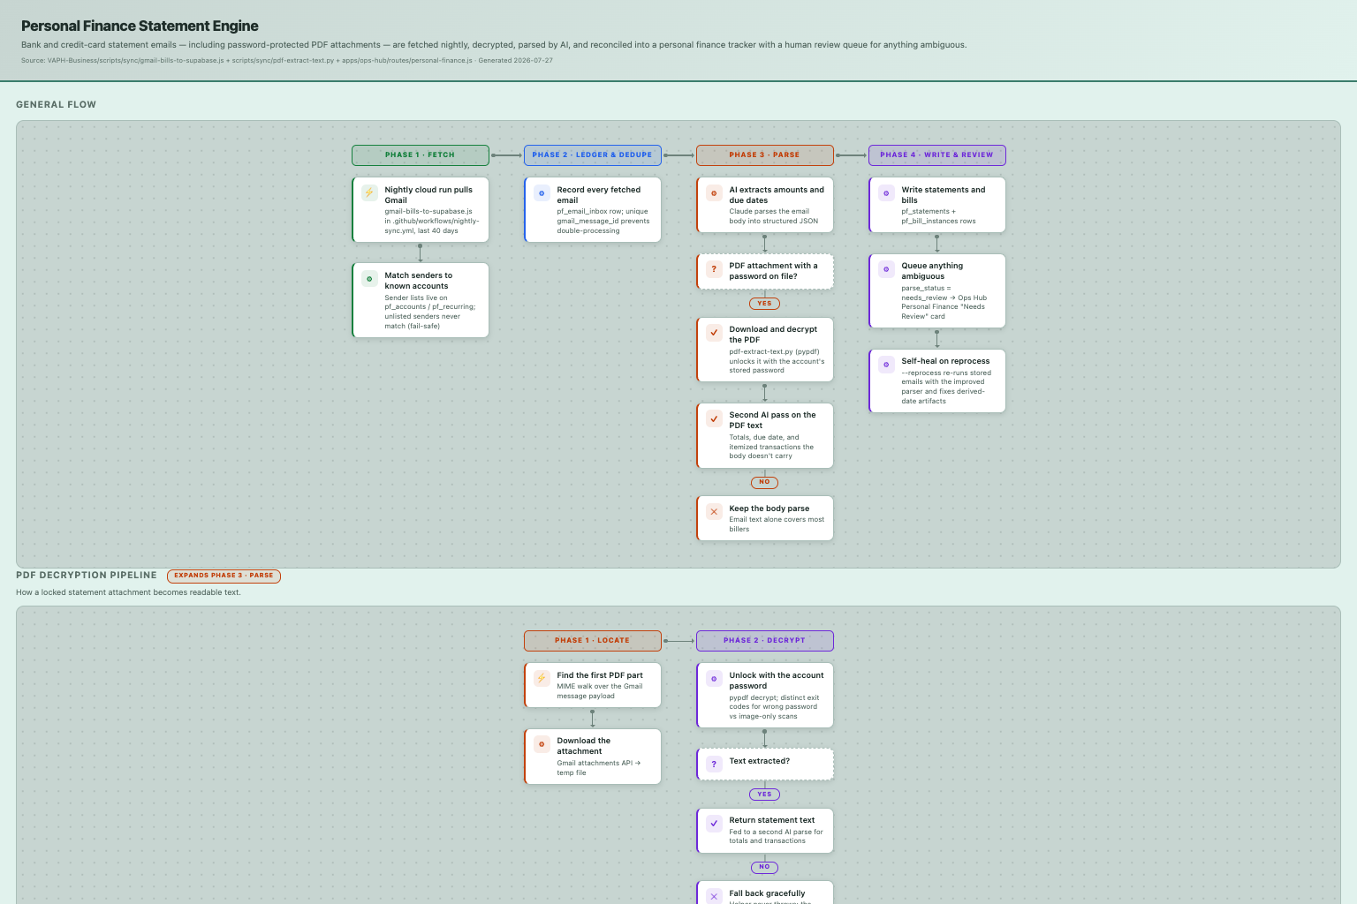Click the PDF DECRYPTION PIPELINE section heading

[87, 575]
